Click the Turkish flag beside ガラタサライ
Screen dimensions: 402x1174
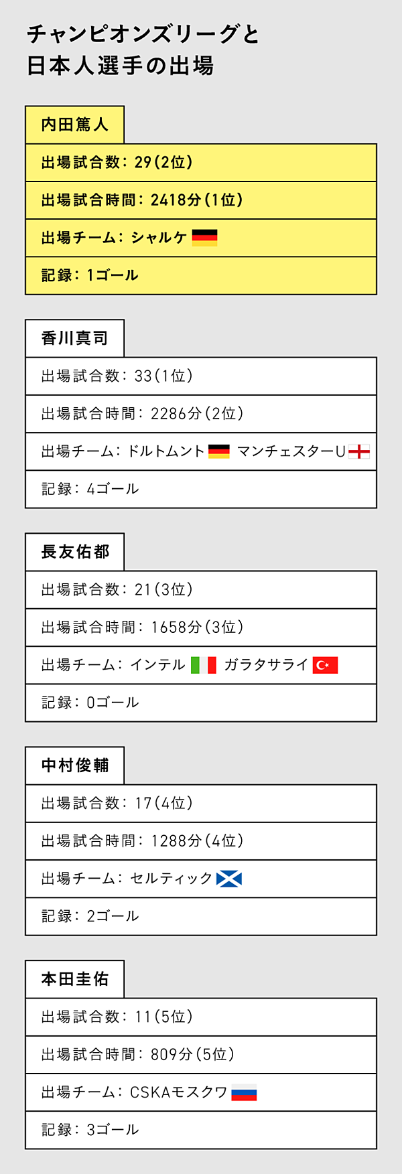pyautogui.click(x=325, y=665)
